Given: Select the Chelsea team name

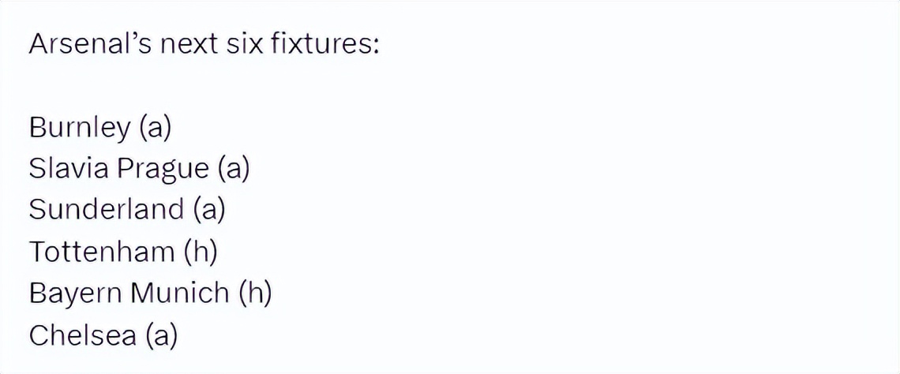Looking at the screenshot, I should pos(82,335).
